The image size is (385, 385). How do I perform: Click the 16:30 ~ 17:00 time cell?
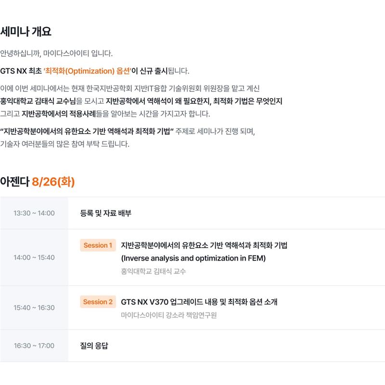[x=34, y=346]
